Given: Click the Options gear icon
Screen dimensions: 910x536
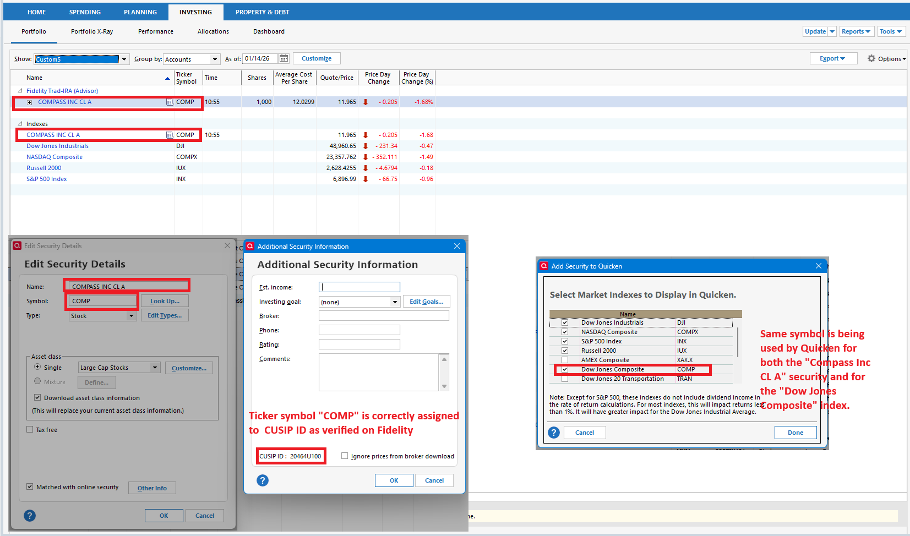Looking at the screenshot, I should click(871, 58).
